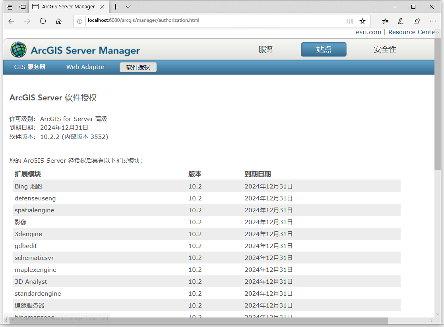Screen dimensions: 444x327
Task: Click the set tabs aside icon
Action: pyautogui.click(x=22, y=6)
